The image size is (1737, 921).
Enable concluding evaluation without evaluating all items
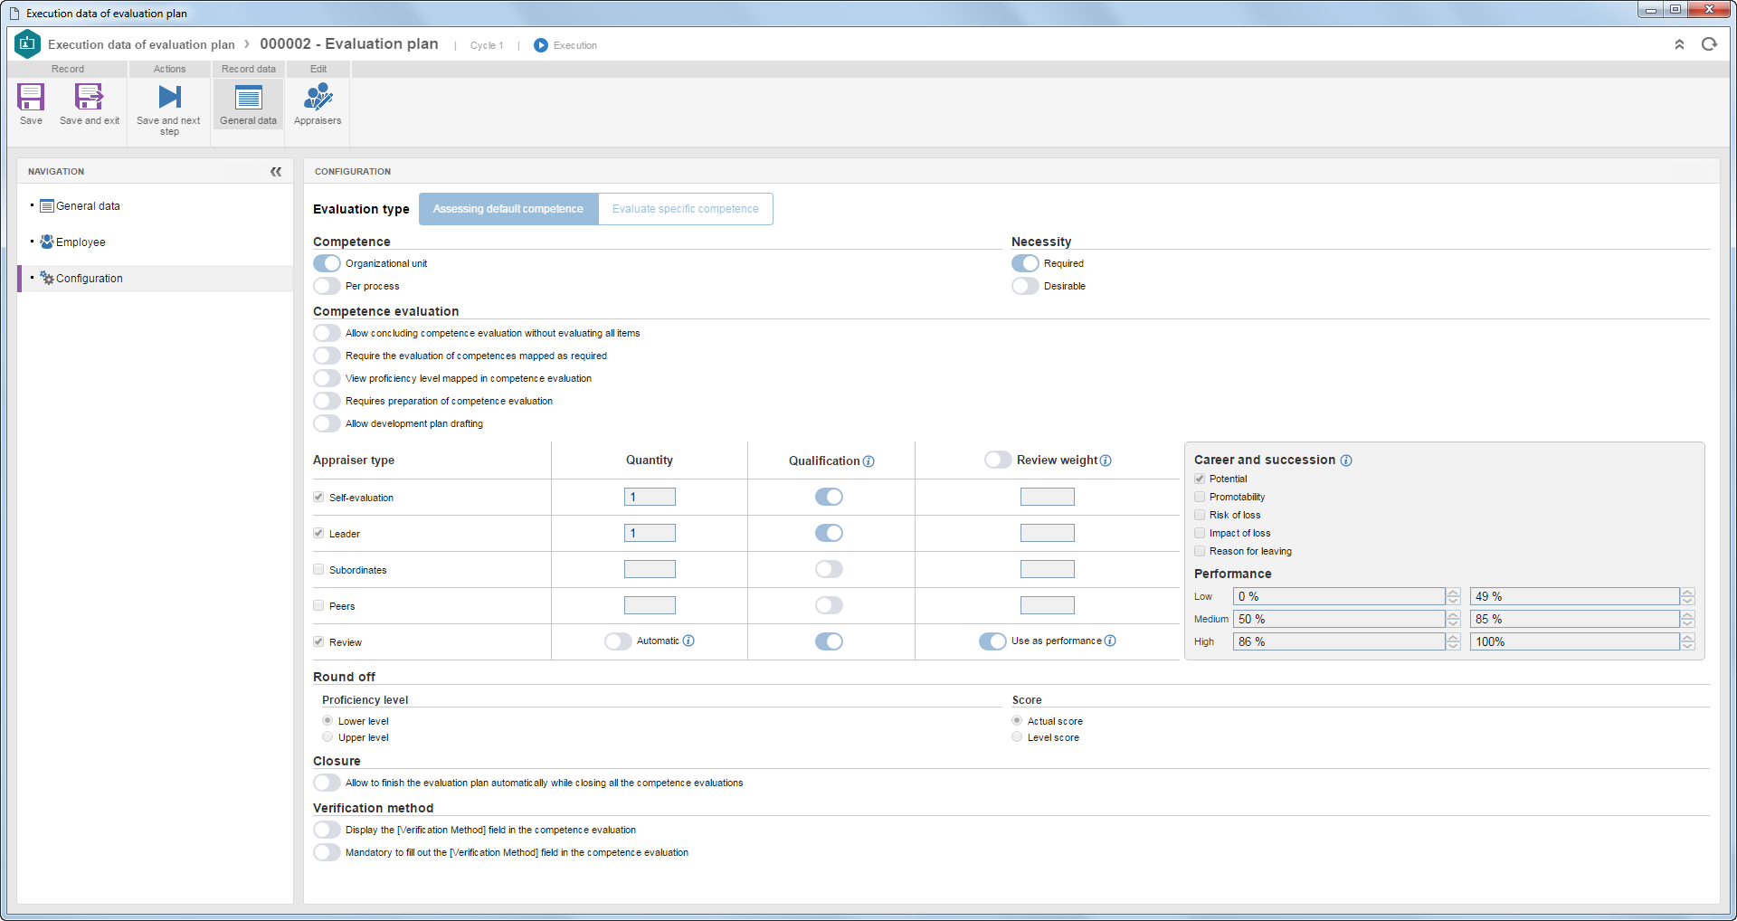click(327, 333)
